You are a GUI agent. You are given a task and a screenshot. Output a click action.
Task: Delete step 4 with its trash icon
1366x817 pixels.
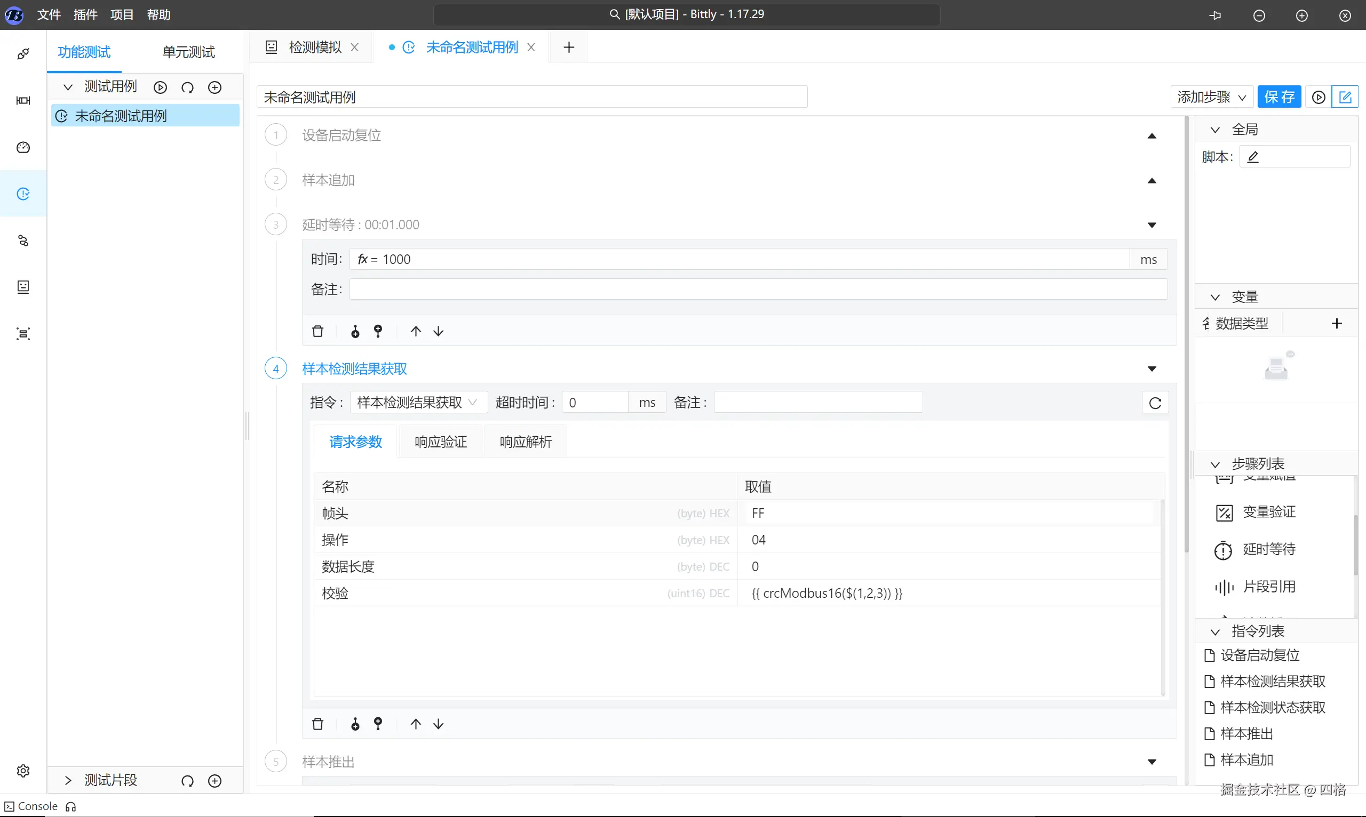[318, 724]
